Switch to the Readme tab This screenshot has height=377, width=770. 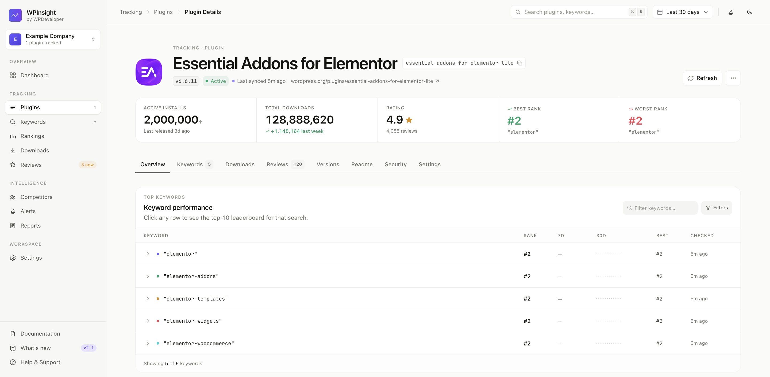pyautogui.click(x=362, y=164)
